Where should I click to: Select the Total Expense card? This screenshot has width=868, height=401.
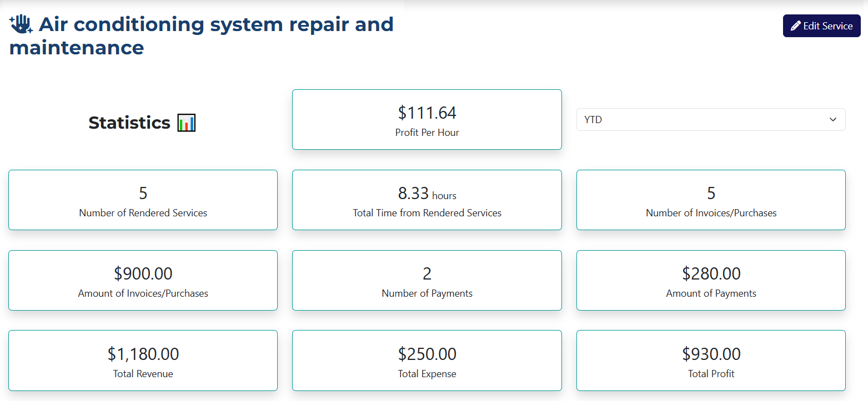[427, 361]
